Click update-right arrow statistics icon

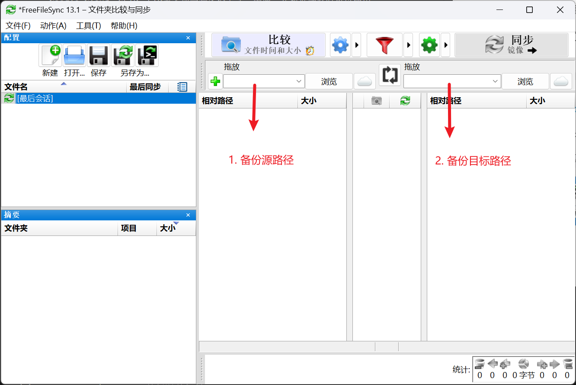point(555,364)
